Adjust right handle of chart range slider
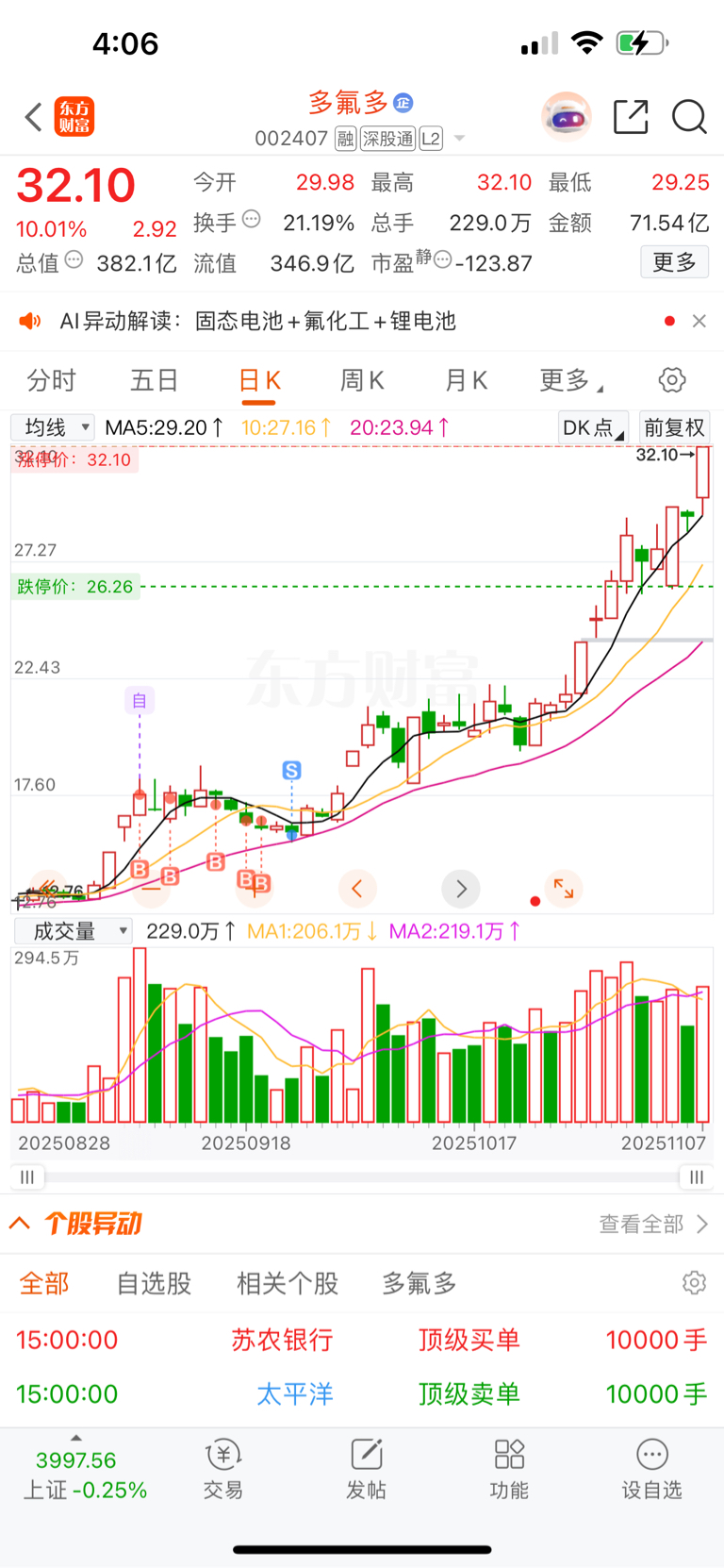Viewport: 724px width, 1568px height. pos(696,1177)
